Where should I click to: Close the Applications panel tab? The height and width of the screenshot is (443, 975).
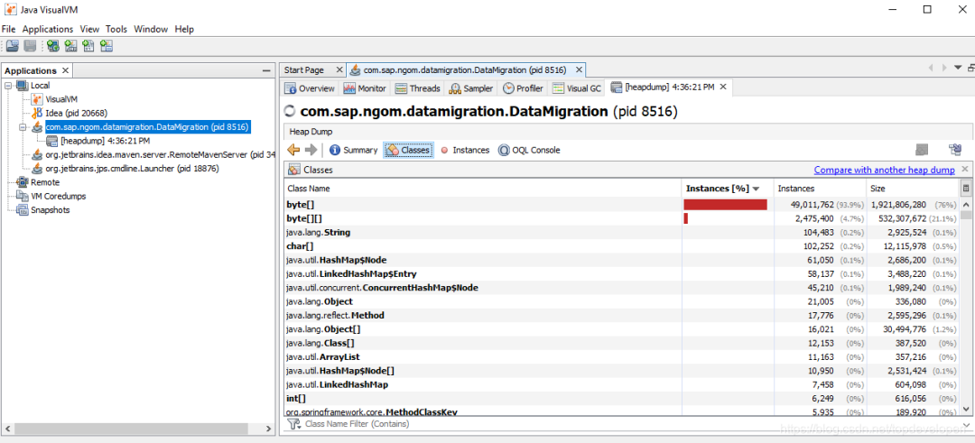pos(65,70)
